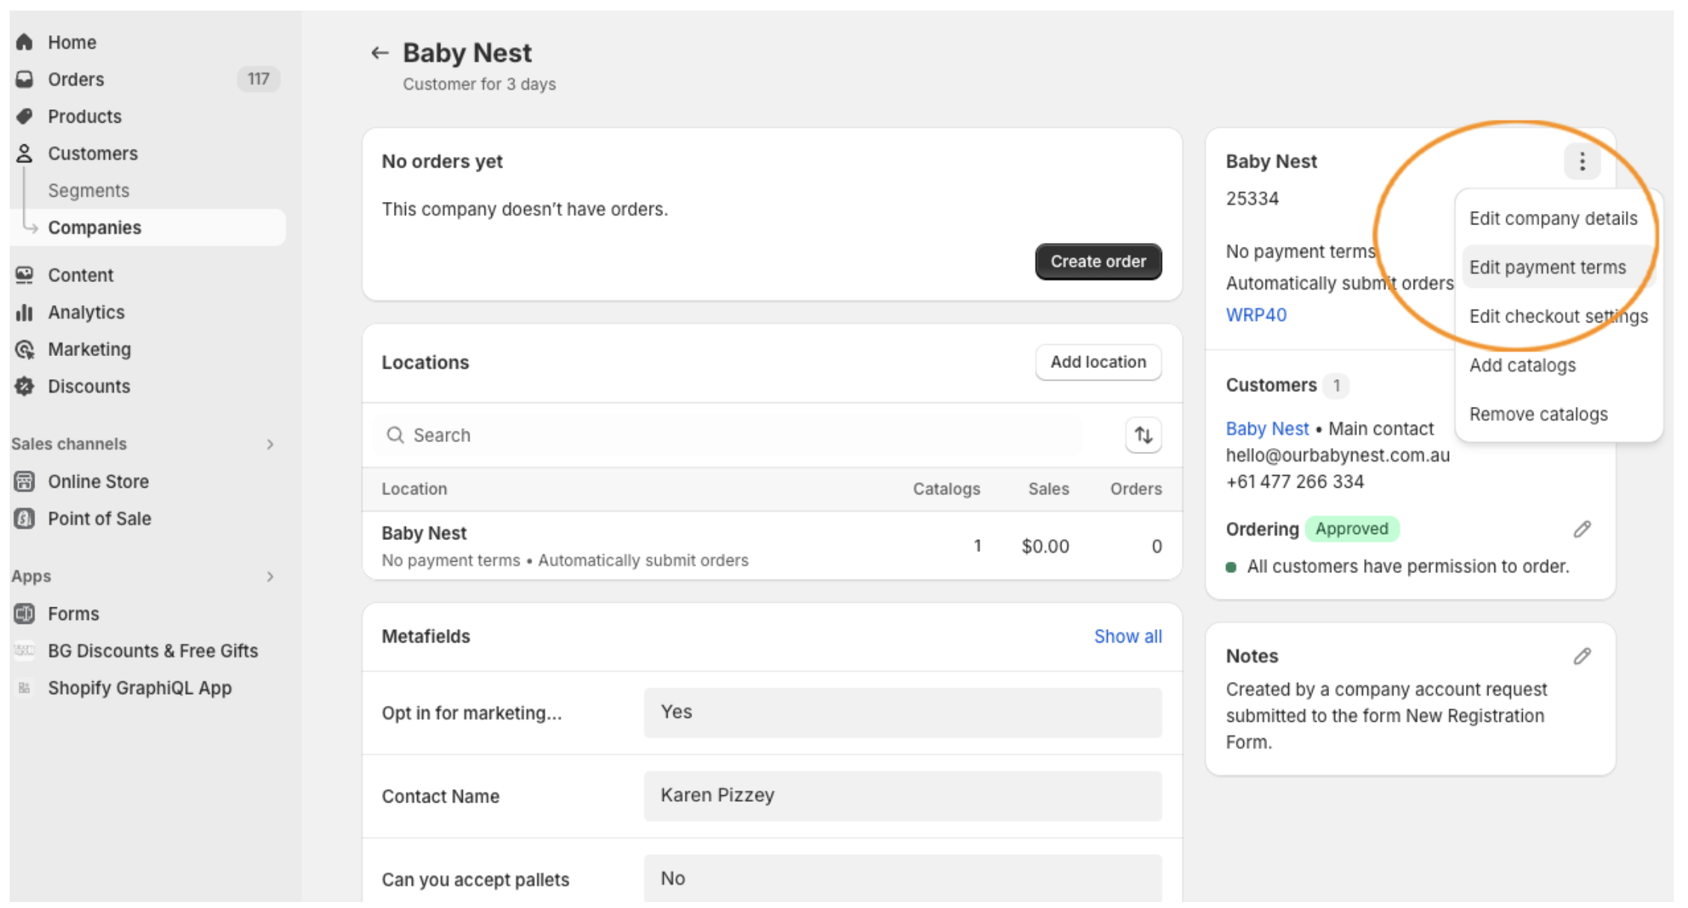Click the Point of Sale icon
1688x908 pixels.
(25, 518)
